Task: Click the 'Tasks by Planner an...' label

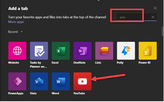Action: (38, 65)
